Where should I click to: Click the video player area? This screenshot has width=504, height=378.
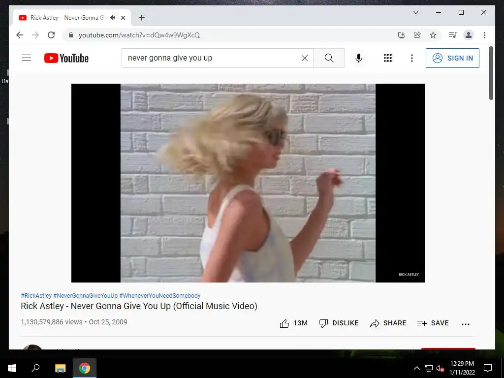click(x=248, y=183)
